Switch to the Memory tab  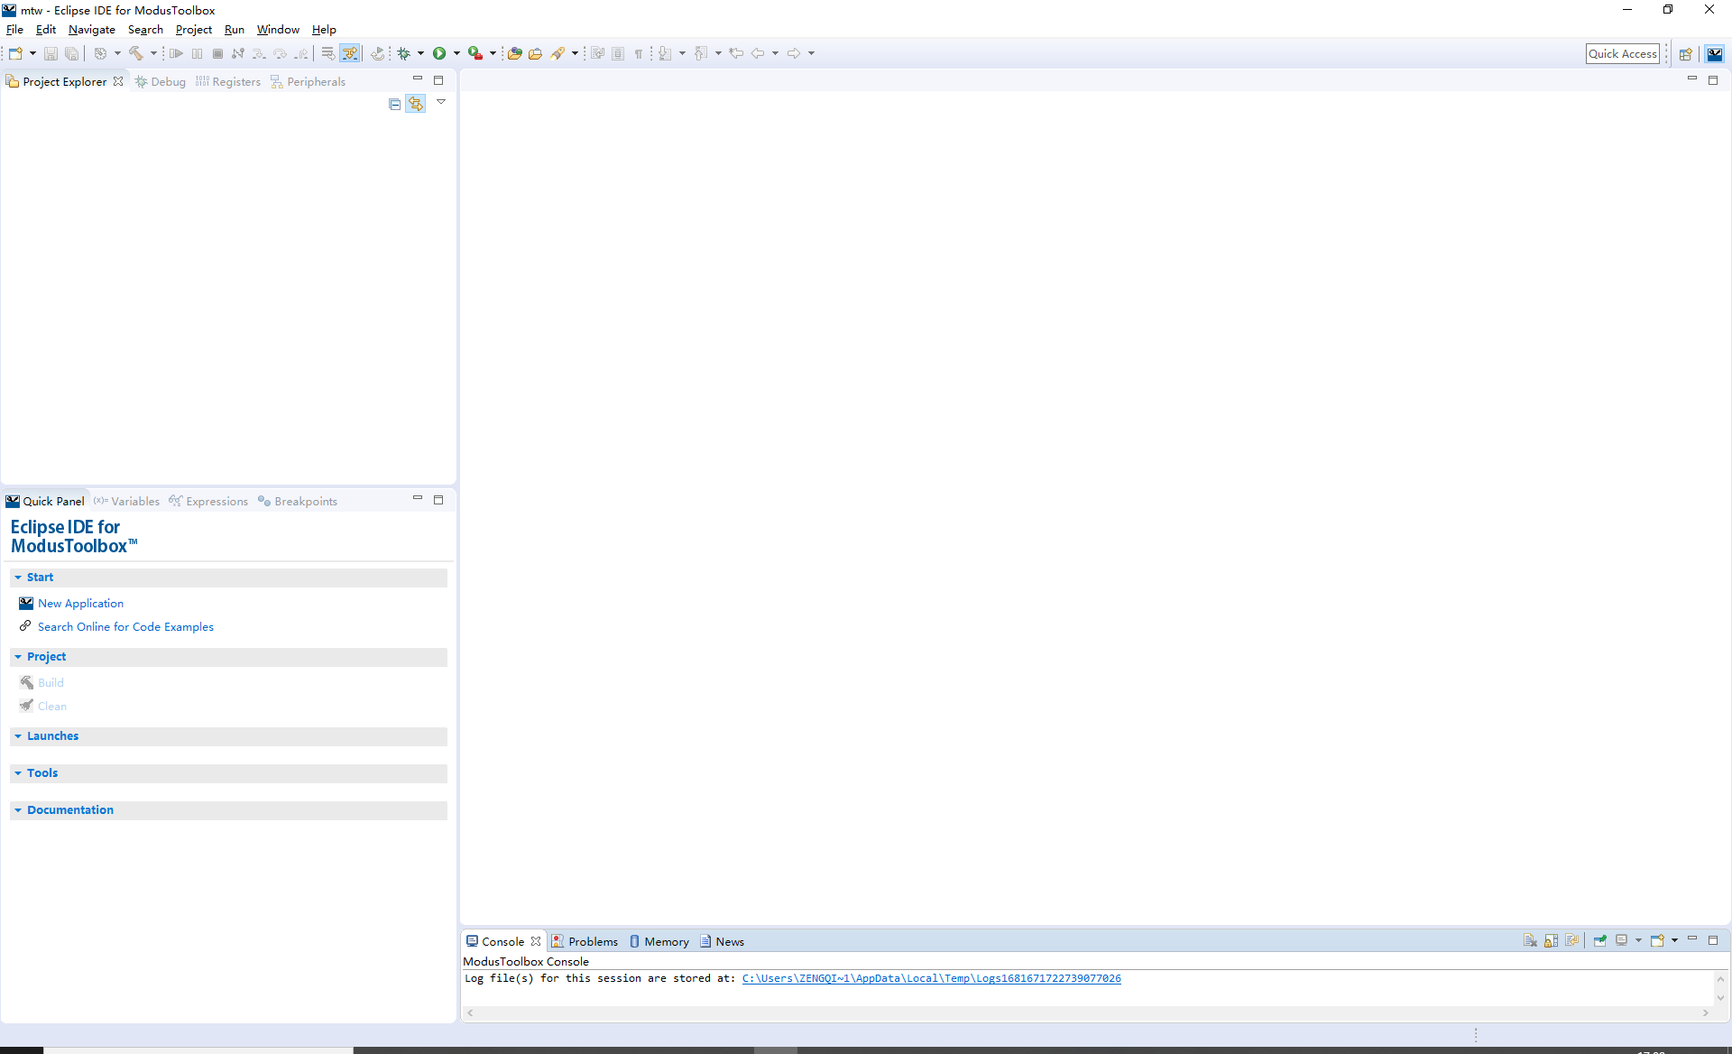tap(659, 941)
